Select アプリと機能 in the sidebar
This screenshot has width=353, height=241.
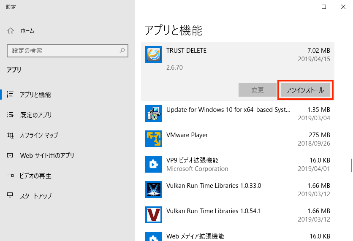pyautogui.click(x=35, y=95)
